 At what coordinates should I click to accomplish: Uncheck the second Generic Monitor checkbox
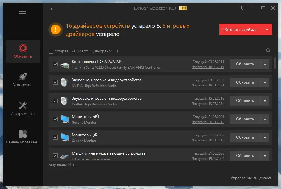tap(55, 137)
